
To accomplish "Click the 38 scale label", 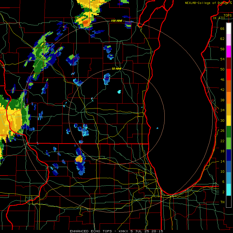I will (222, 100).
